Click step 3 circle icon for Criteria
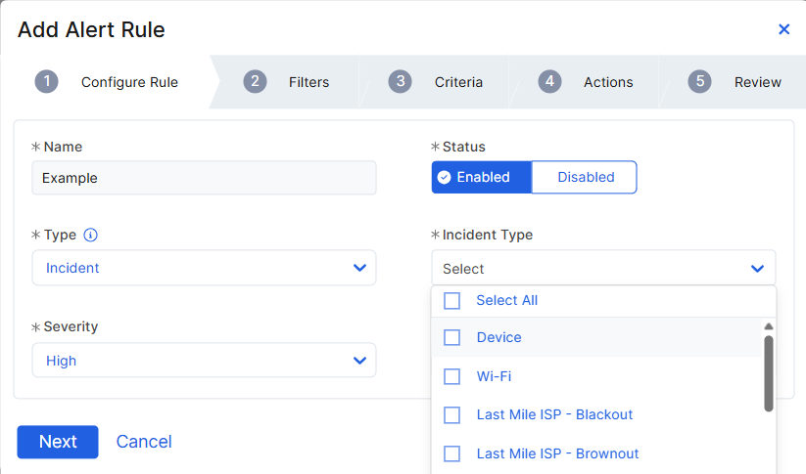The width and height of the screenshot is (806, 474). 400,81
